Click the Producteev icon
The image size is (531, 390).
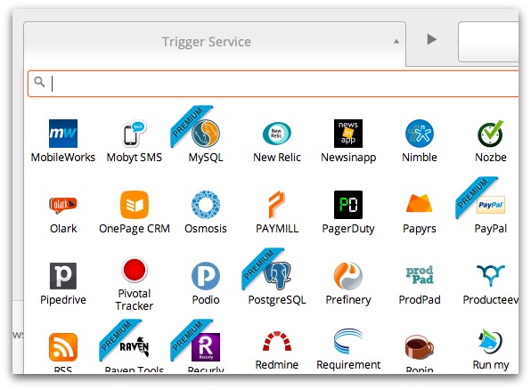pyautogui.click(x=491, y=276)
